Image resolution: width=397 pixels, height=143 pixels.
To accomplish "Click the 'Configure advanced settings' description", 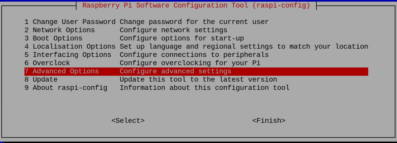I will coord(175,71).
